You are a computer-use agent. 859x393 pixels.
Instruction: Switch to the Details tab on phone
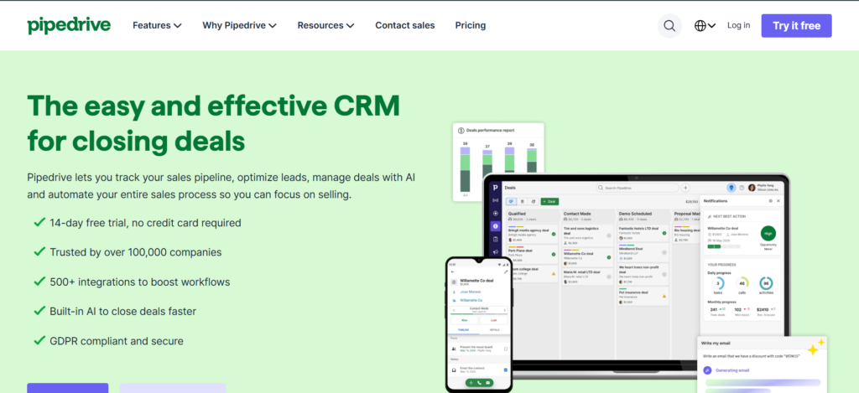click(x=495, y=330)
